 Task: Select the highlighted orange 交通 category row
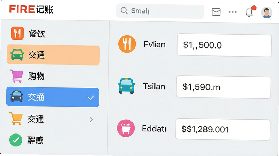pyautogui.click(x=53, y=55)
